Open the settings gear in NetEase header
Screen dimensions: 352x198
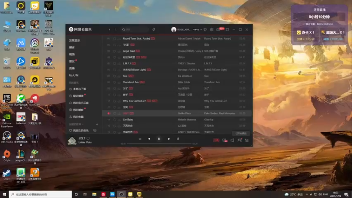point(212,29)
